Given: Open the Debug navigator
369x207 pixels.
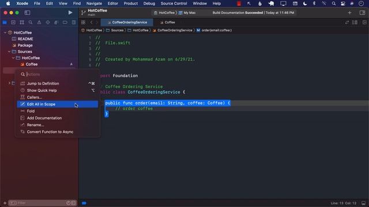Looking at the screenshot, I should [x=57, y=22].
